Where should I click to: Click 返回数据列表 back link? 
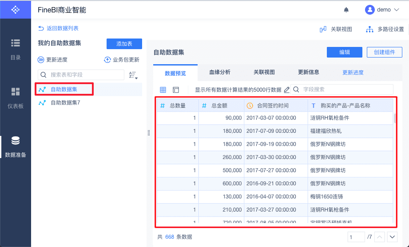[58, 28]
